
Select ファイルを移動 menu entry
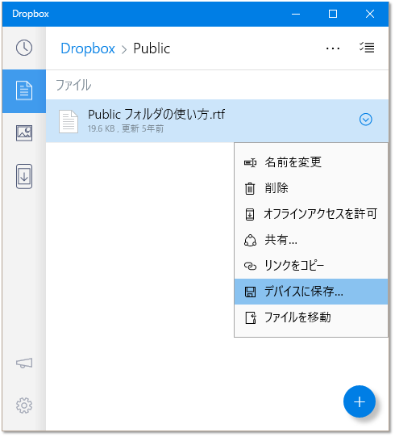pos(311,317)
